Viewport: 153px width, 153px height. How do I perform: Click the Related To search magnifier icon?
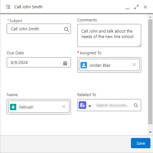point(136,105)
